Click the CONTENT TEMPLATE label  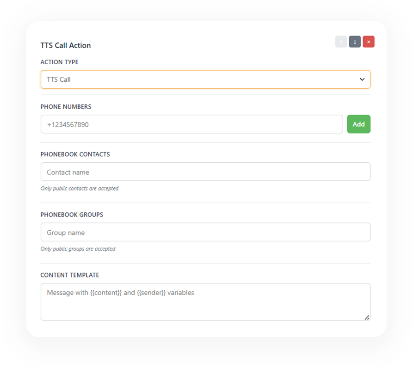coord(69,275)
